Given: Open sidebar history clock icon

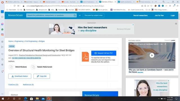Looking at the screenshot, I should click(2, 59).
